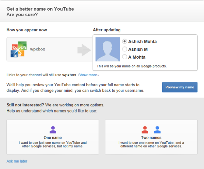Click 'This will be your name on all Google products.'
Screen dimensions: 204x169
coord(132,66)
